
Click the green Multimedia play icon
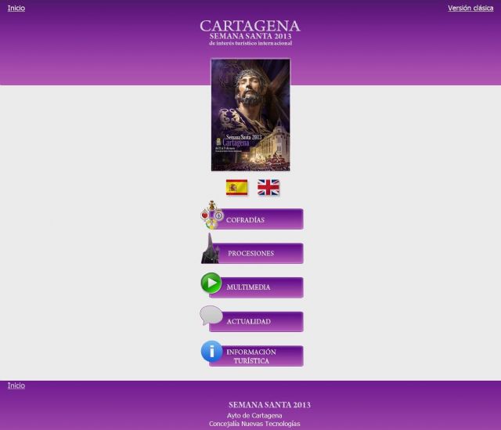click(211, 283)
